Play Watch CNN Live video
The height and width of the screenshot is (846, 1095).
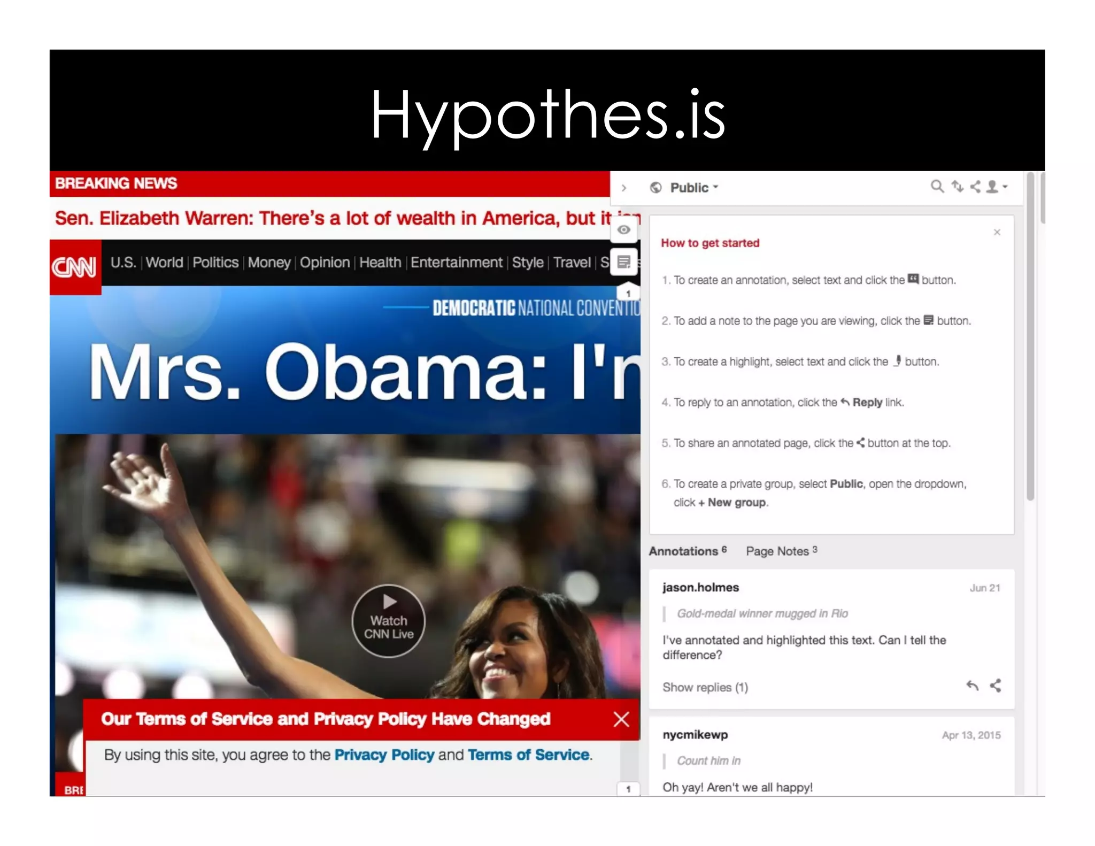[389, 621]
